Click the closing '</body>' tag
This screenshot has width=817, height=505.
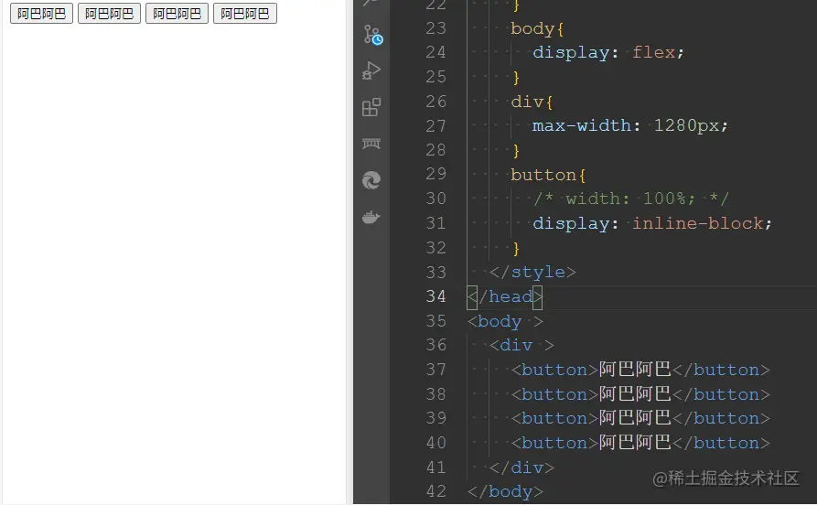point(505,491)
